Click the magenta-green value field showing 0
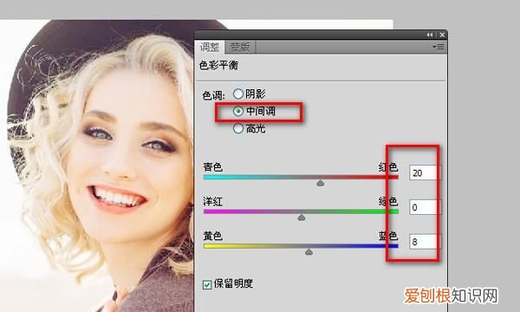The height and width of the screenshot is (312, 520). tap(426, 207)
